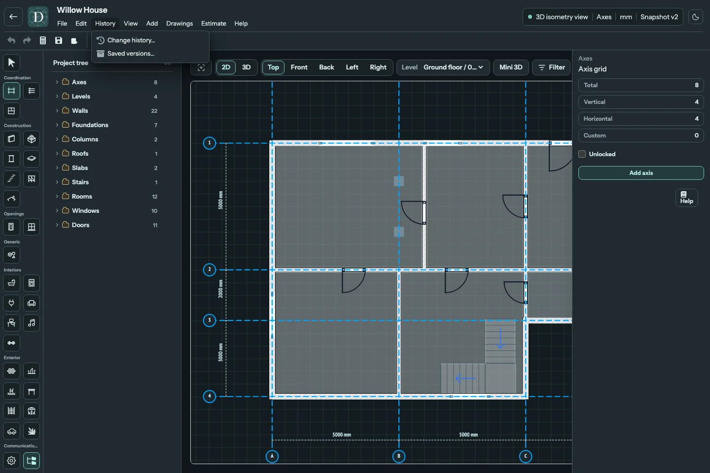Activate the axis grid tool
The height and width of the screenshot is (473, 710).
tap(11, 91)
